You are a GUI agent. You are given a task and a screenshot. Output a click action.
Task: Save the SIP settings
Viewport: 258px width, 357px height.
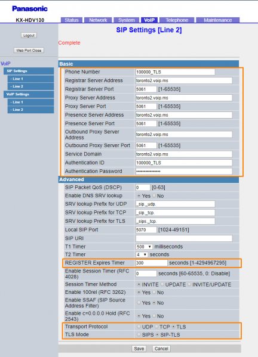(139, 349)
